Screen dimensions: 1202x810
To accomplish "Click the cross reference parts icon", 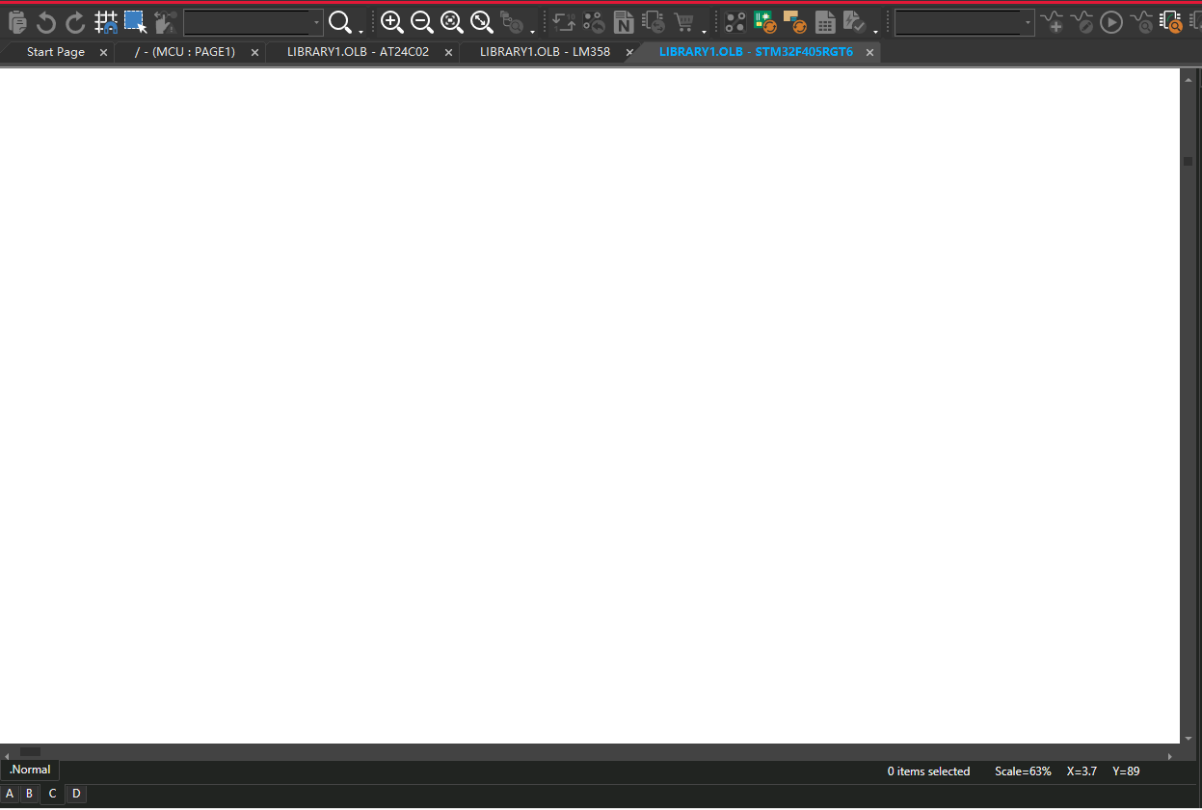I will tap(654, 22).
